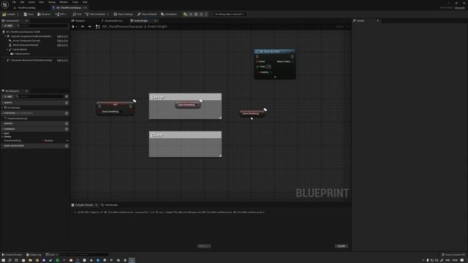Add new graph with Graphs plus icon
This screenshot has height=263, width=468.
[67, 102]
